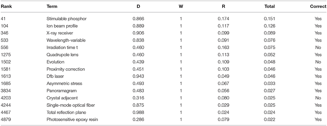Click the Correct column header
The width and height of the screenshot is (327, 126).
pyautogui.click(x=318, y=6)
